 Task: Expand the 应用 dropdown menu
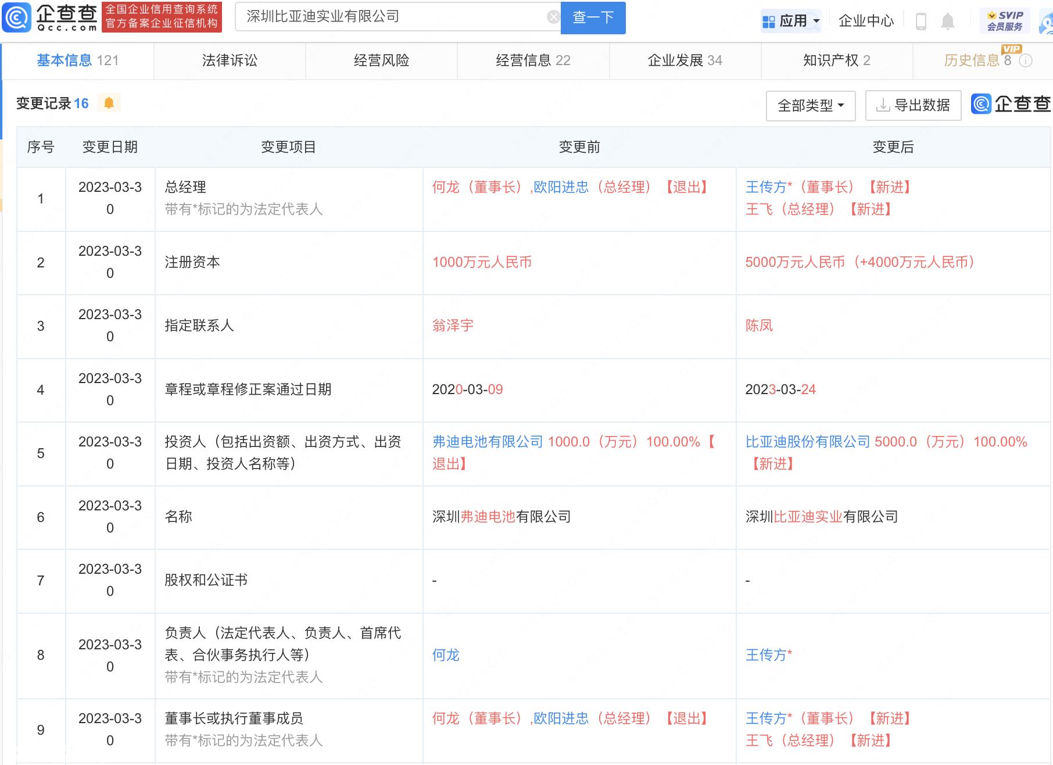816,21
